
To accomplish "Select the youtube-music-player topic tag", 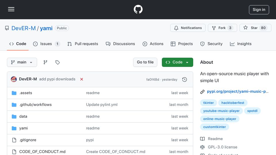I will coord(221,111).
